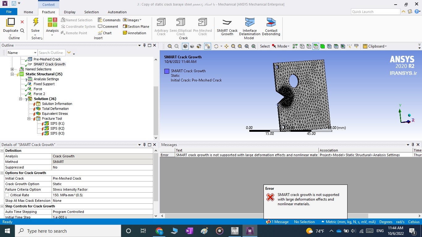Toggle the Face selection filter
Viewport: 422px width, 237px height.
[316, 46]
